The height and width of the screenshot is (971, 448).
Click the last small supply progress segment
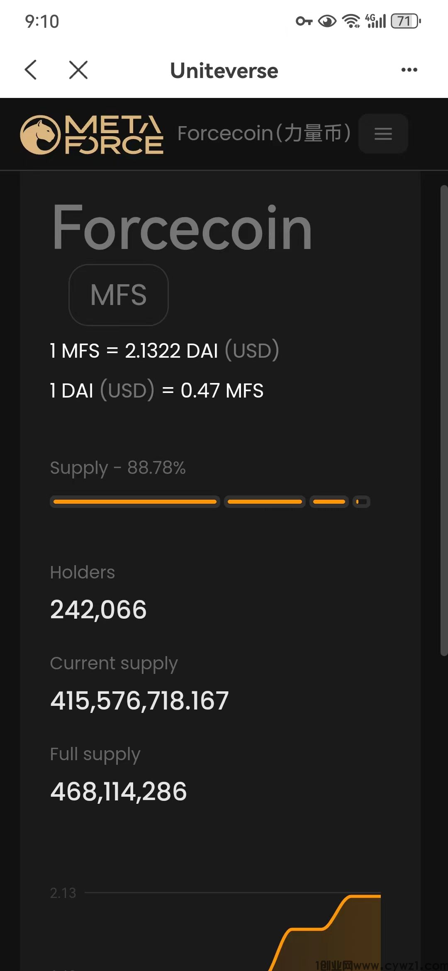[361, 502]
